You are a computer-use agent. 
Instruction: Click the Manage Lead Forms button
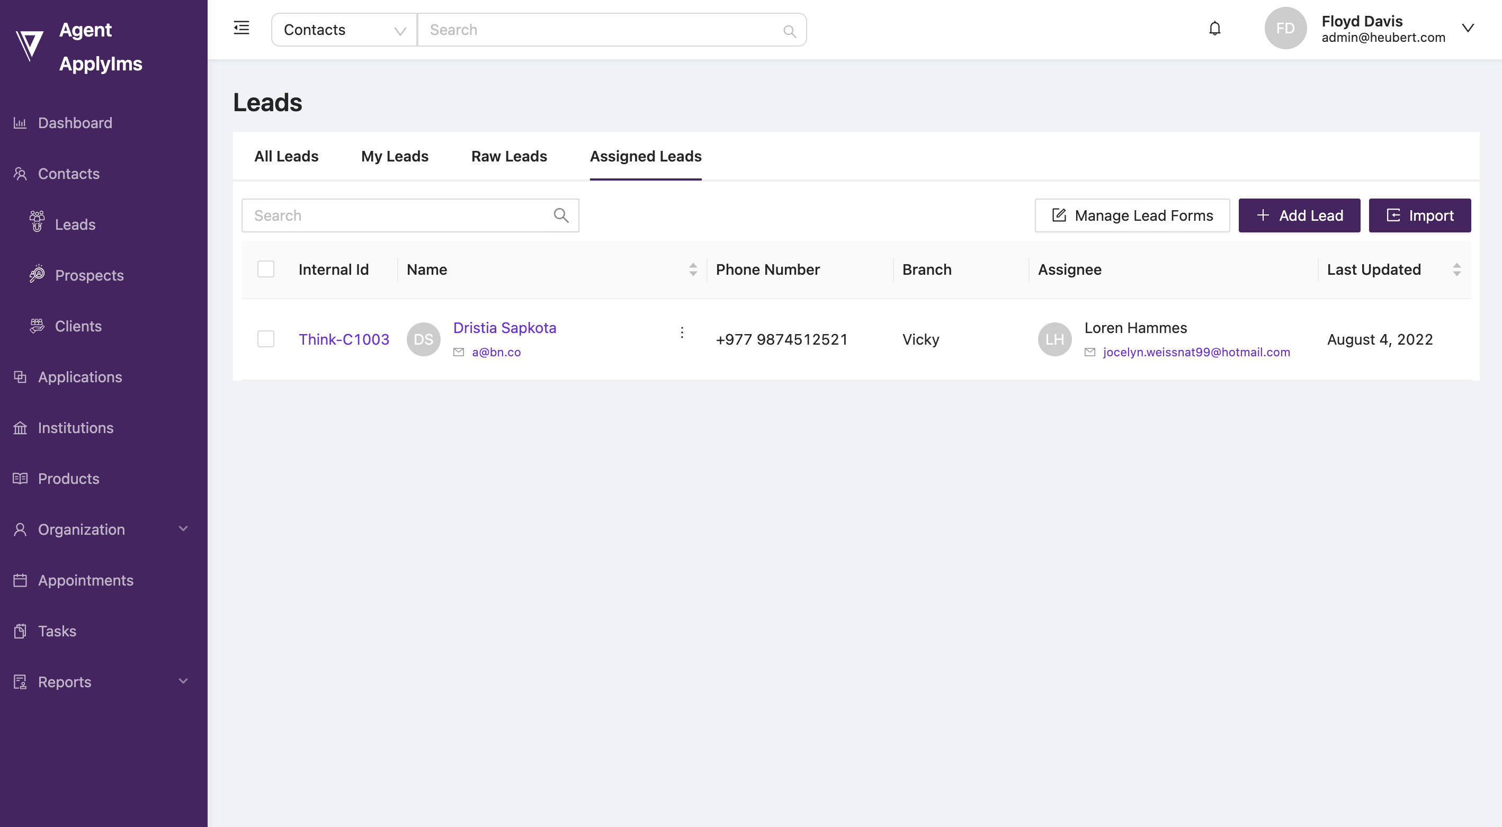pos(1132,215)
